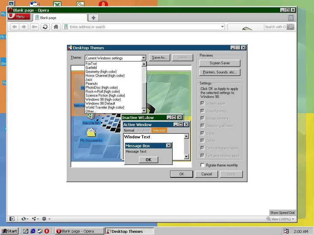Screen dimensions: 314x235
Task: Choose World Traveler (high color) theme
Action: pos(105,107)
